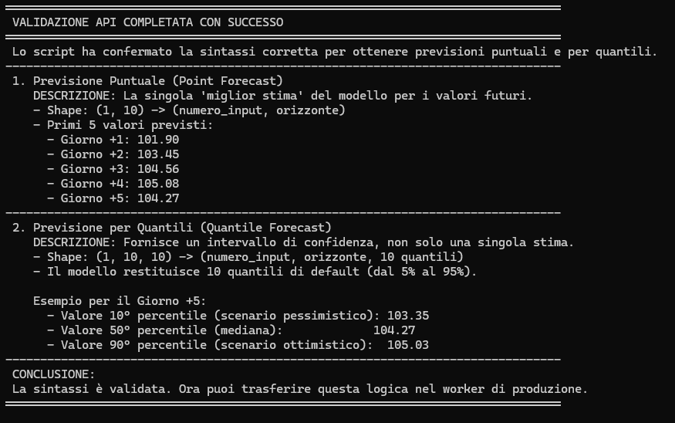Click the '10 quantili di default' line
This screenshot has width=675, height=423.
[255, 272]
